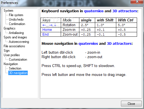Select the highlighted 3D navigation item

(18, 73)
